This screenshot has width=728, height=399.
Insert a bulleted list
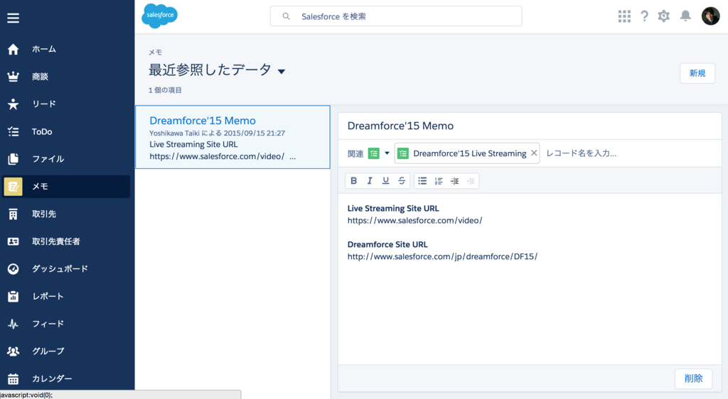point(422,181)
